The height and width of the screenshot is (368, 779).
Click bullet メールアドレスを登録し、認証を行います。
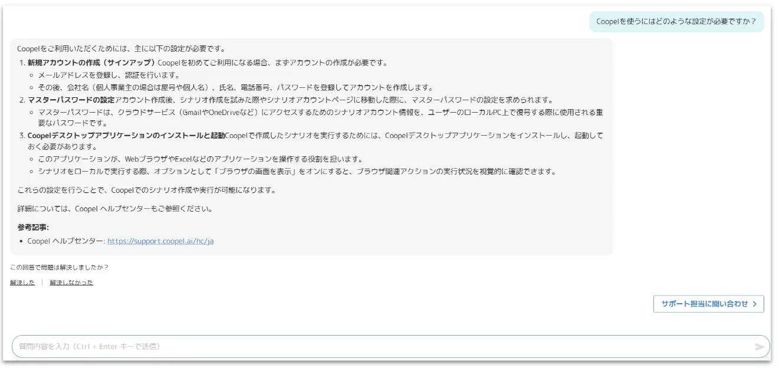tap(109, 75)
